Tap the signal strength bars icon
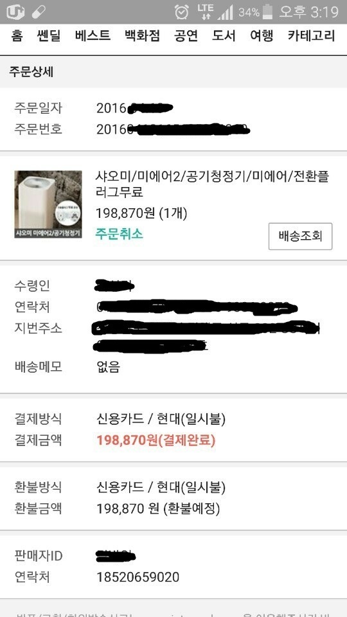Viewport: 347px width, 617px height. (x=226, y=12)
